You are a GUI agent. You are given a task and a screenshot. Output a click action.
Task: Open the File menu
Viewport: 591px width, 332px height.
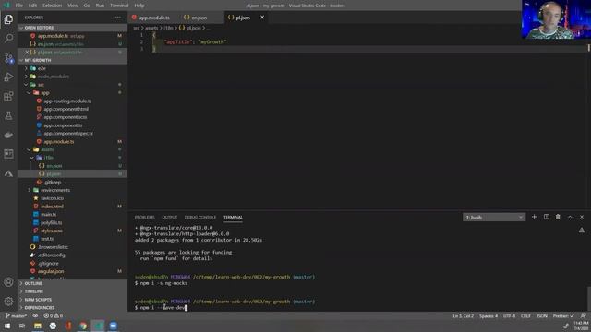[19, 6]
